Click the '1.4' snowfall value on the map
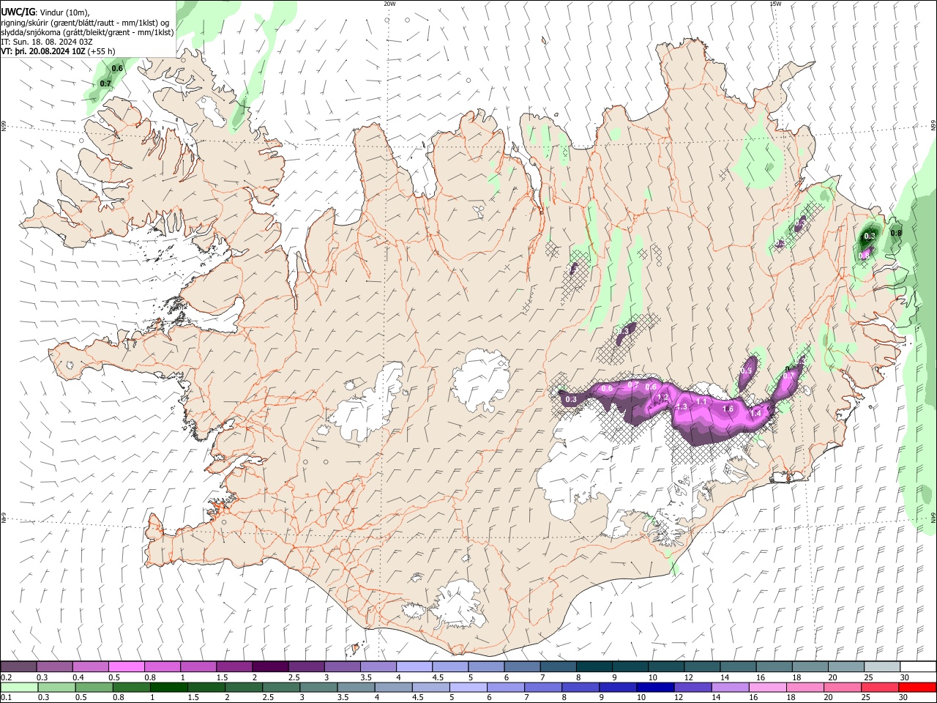This screenshot has height=703, width=937. click(x=755, y=414)
